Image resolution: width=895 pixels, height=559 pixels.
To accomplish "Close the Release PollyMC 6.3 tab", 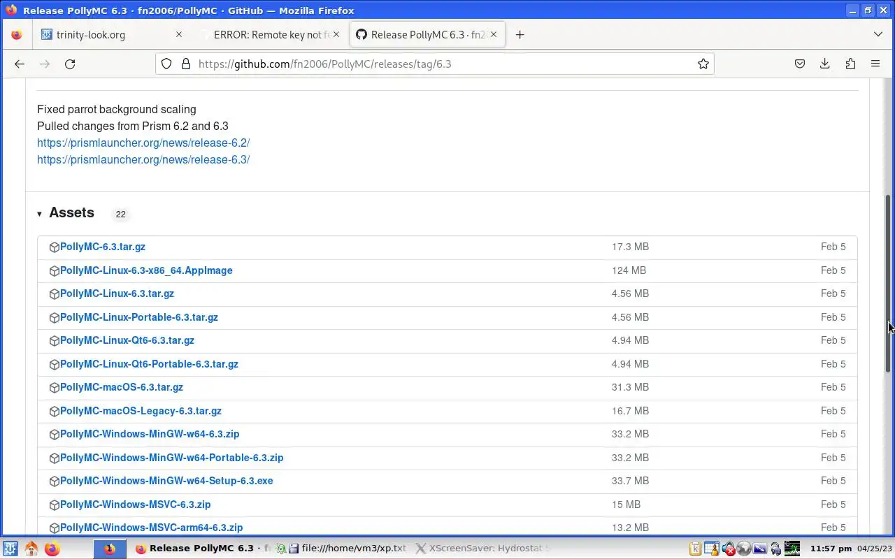I will point(494,34).
